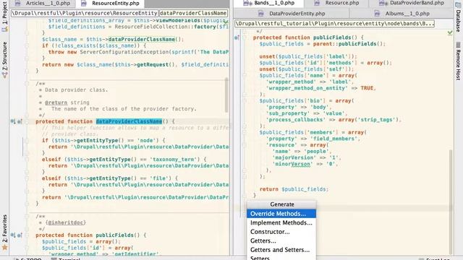
Task: Click the dataProviderClassName breadcrumb field
Action: [193, 13]
